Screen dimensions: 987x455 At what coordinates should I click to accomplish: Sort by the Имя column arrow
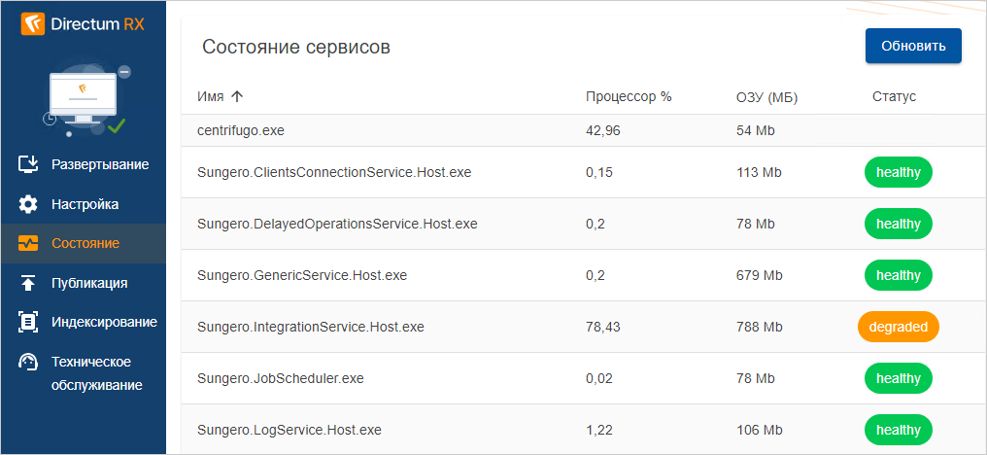pyautogui.click(x=237, y=96)
